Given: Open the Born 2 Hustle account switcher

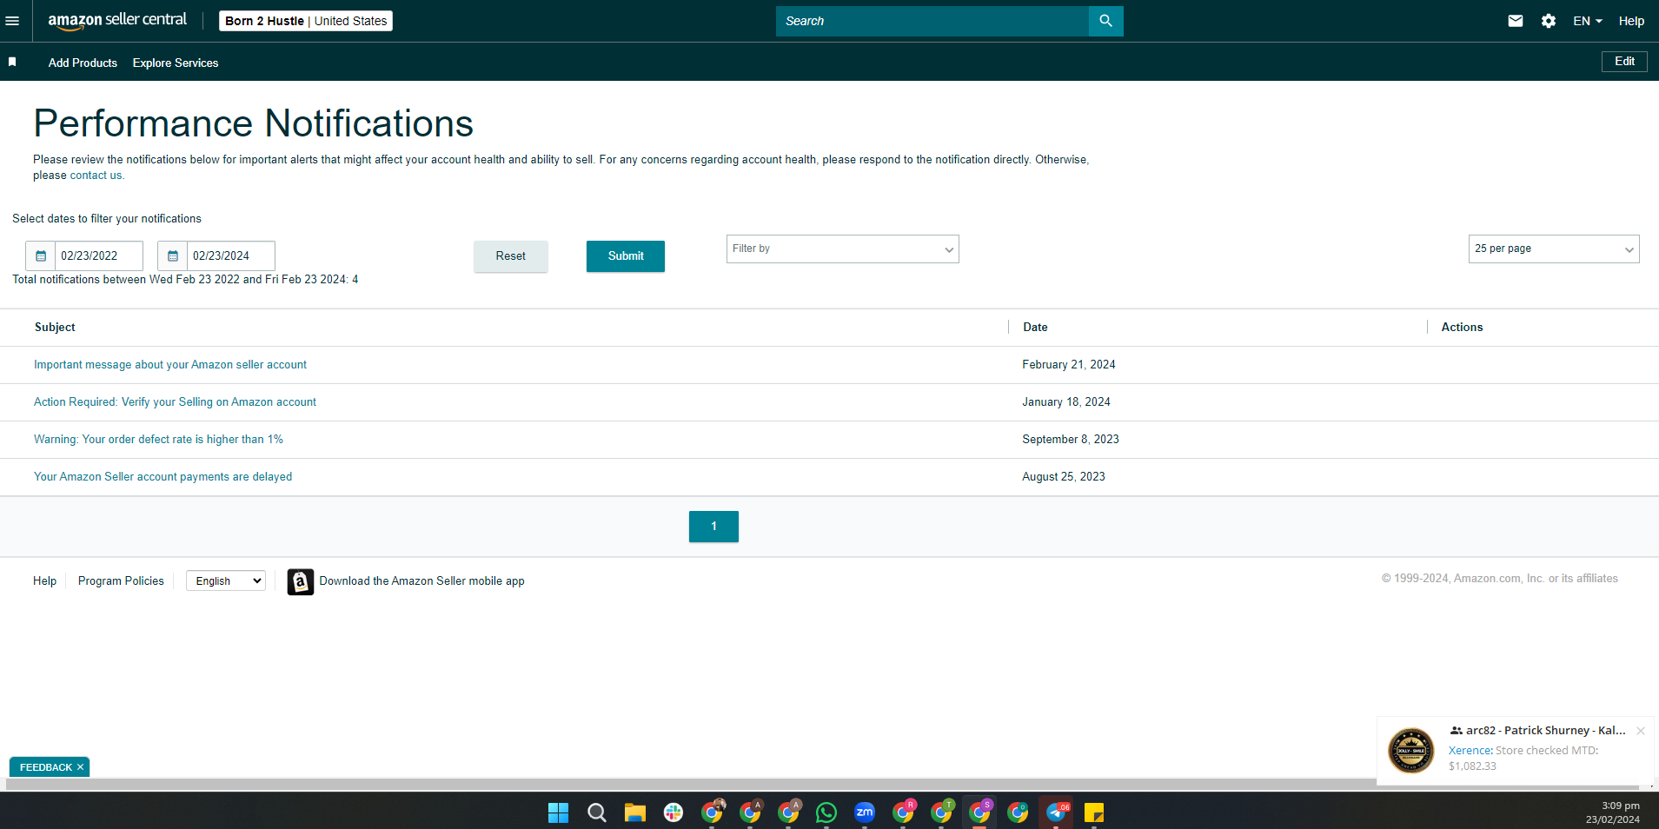Looking at the screenshot, I should 306,21.
